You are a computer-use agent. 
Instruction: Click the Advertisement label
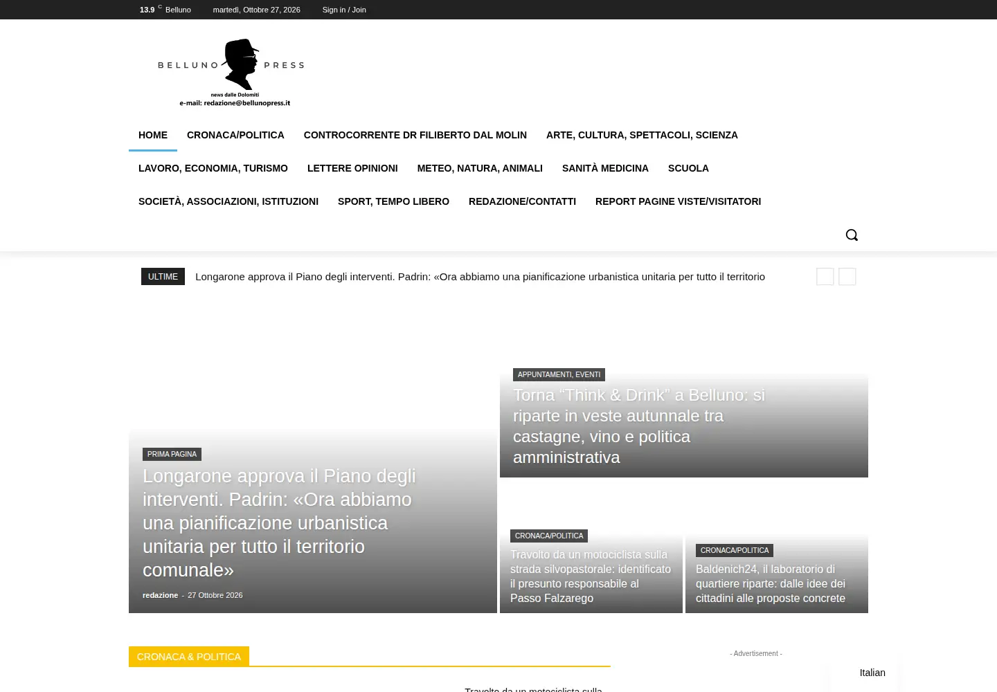click(756, 653)
